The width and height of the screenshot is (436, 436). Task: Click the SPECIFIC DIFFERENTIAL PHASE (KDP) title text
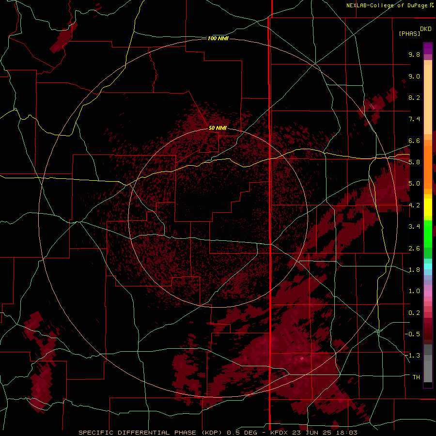point(150,433)
